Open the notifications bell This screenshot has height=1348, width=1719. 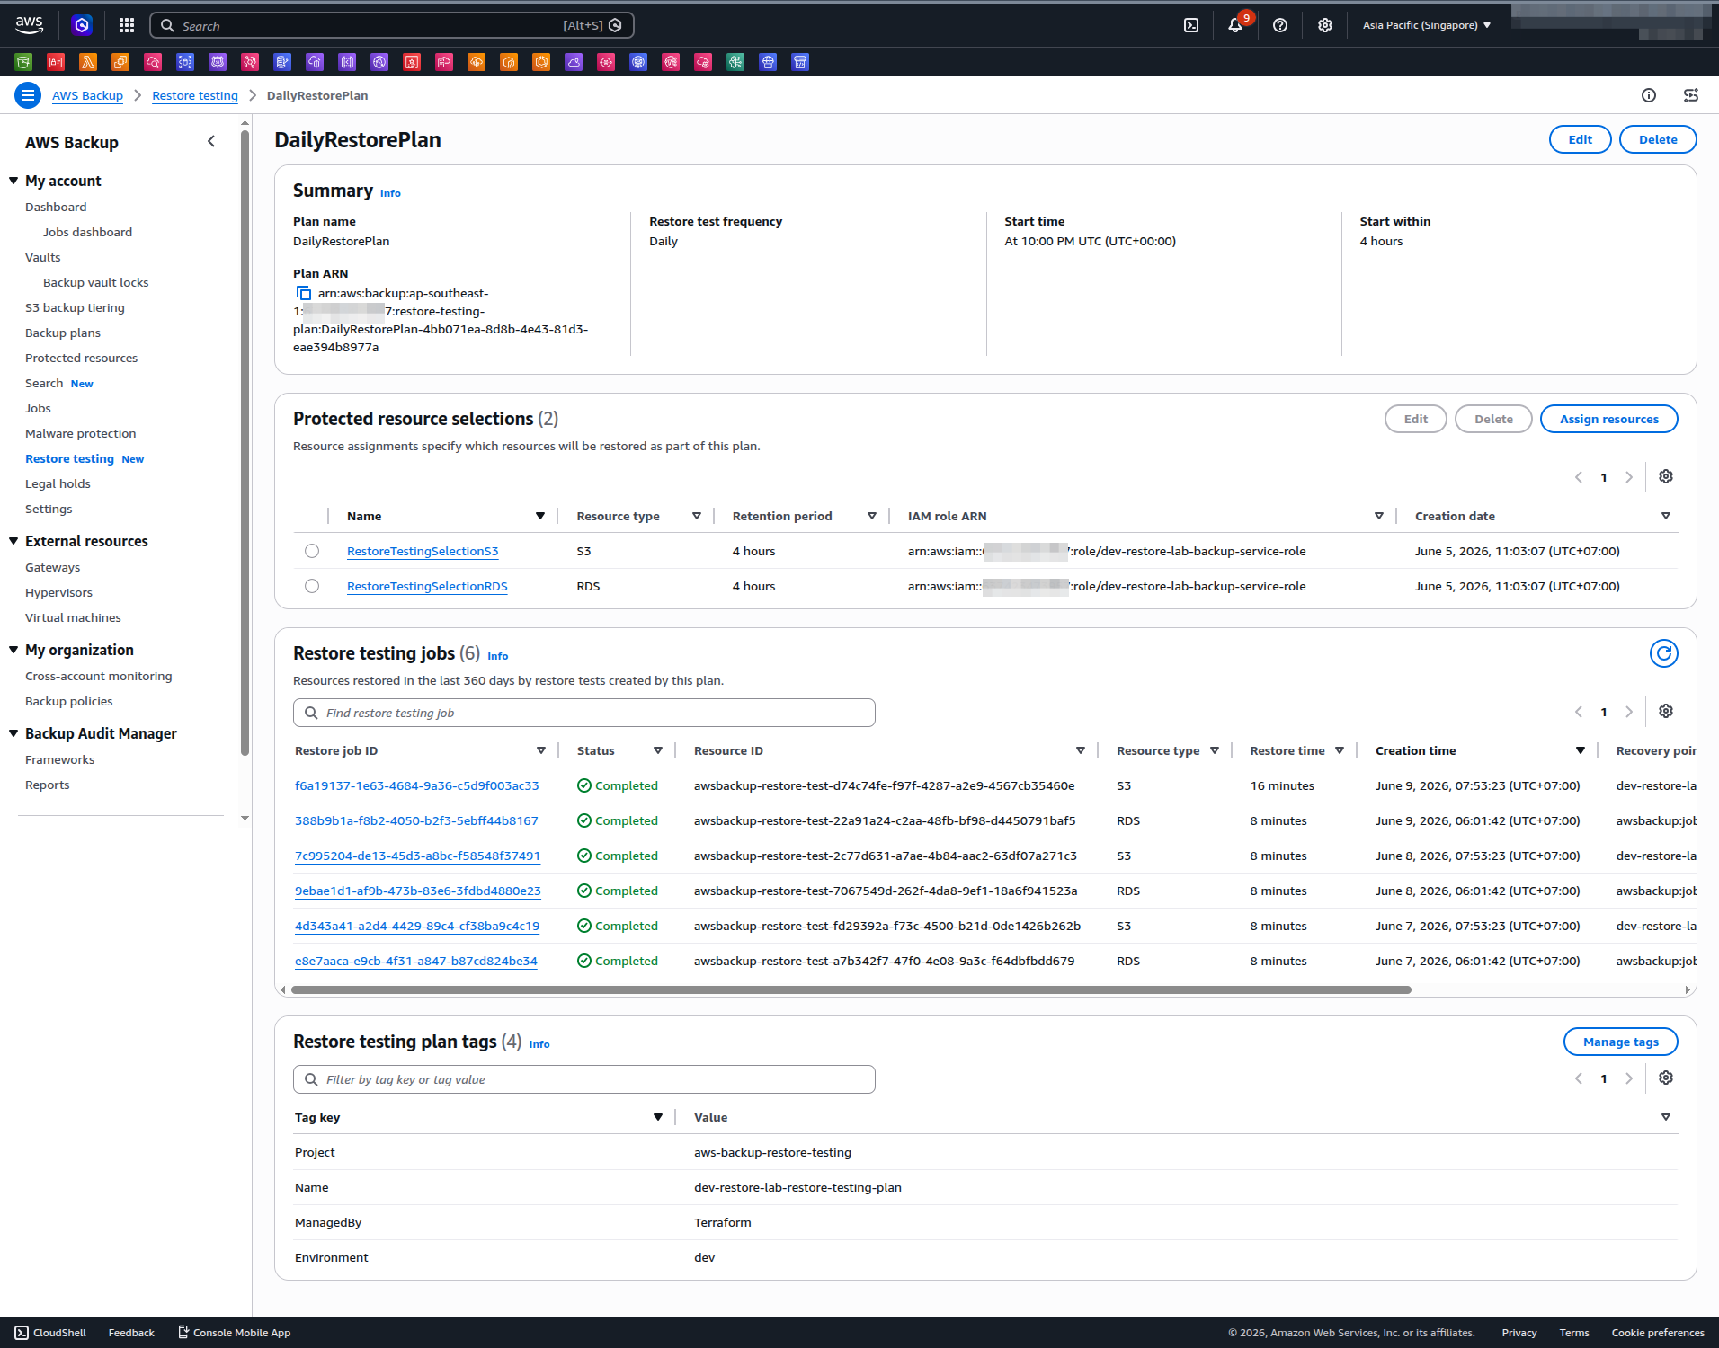pyautogui.click(x=1235, y=25)
